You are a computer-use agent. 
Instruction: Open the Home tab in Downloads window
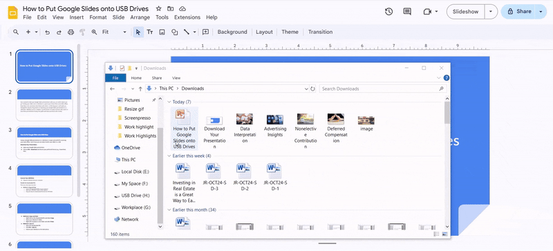pyautogui.click(x=136, y=78)
